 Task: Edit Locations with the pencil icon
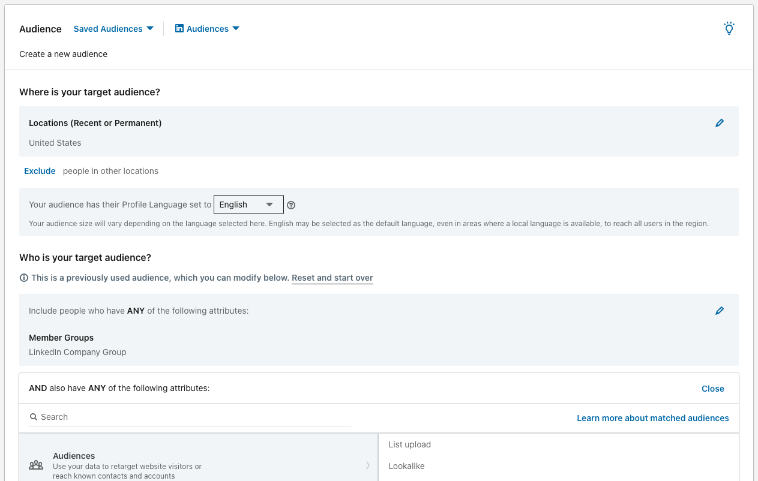[720, 123]
